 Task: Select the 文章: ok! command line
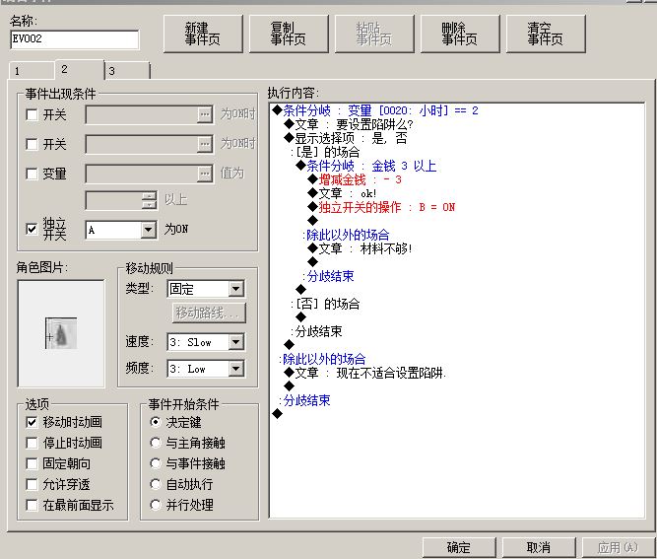click(342, 194)
